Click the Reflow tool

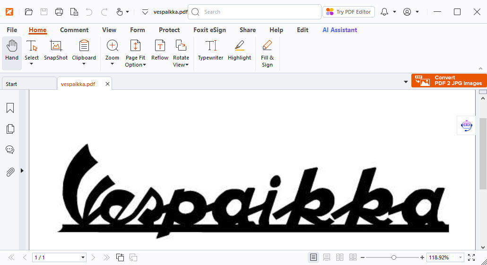(x=160, y=50)
